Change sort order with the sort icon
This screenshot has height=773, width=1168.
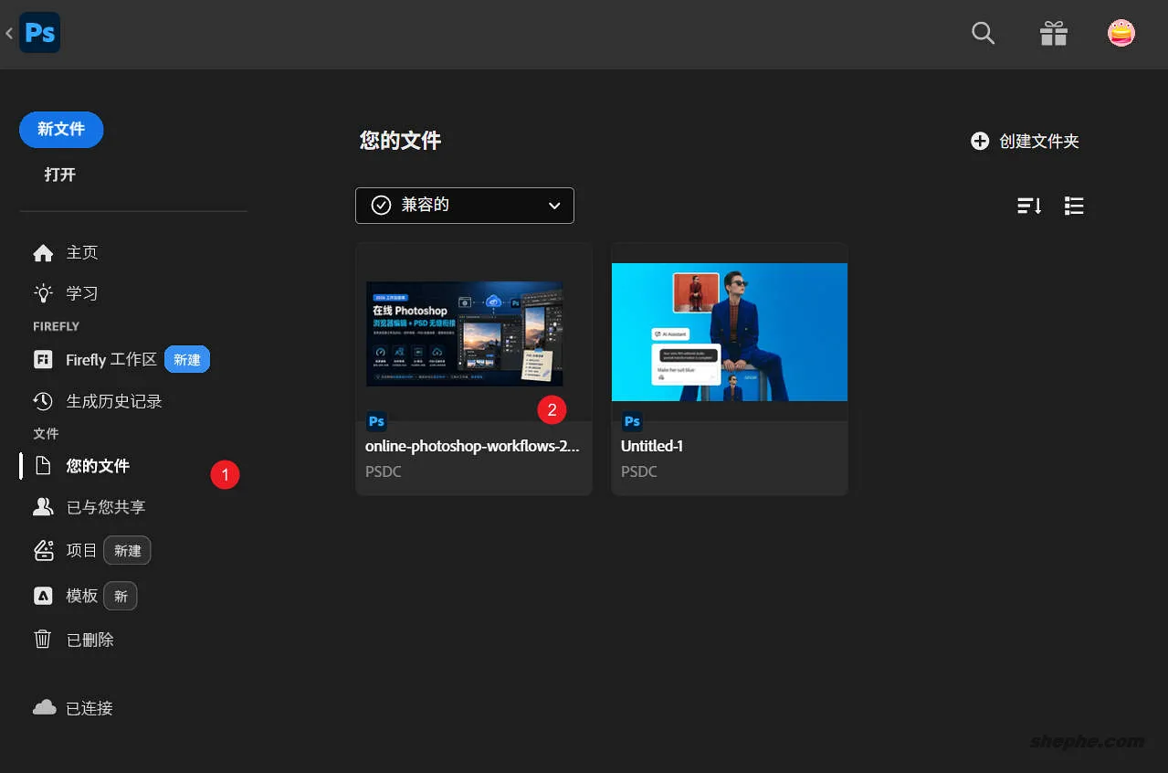point(1029,206)
